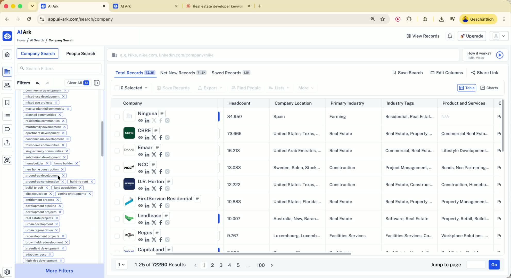Switch to Real estate developer browser tab
The image size is (511, 278).
[x=218, y=6]
